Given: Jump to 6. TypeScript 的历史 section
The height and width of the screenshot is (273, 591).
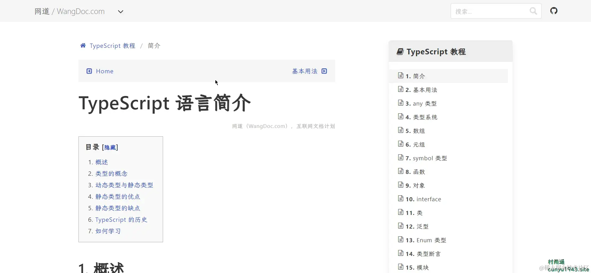Looking at the screenshot, I should (x=121, y=220).
